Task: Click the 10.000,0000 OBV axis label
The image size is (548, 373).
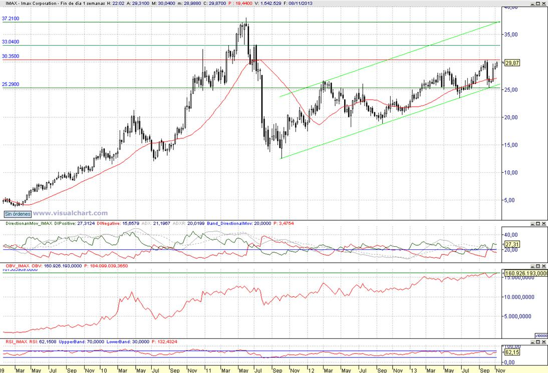Action: tap(518, 297)
